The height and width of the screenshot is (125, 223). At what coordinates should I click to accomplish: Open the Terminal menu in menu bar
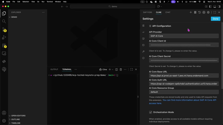click(50, 2)
